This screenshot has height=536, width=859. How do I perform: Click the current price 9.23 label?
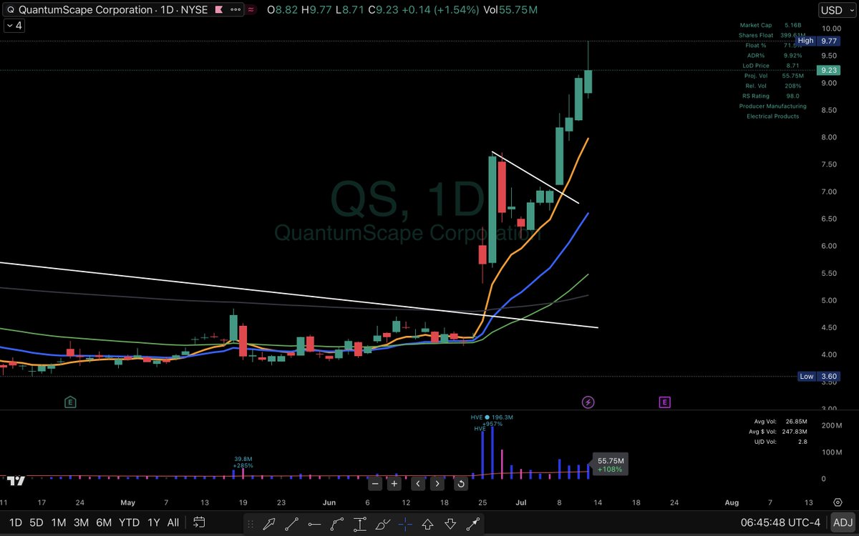830,70
